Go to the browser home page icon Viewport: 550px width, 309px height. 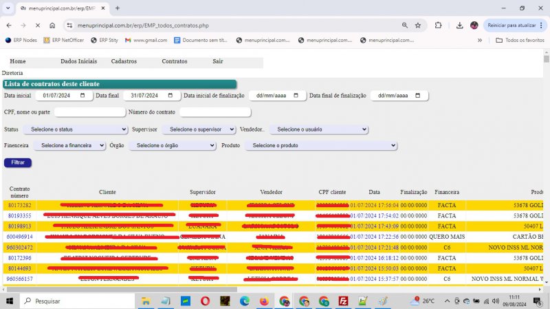[x=53, y=25]
